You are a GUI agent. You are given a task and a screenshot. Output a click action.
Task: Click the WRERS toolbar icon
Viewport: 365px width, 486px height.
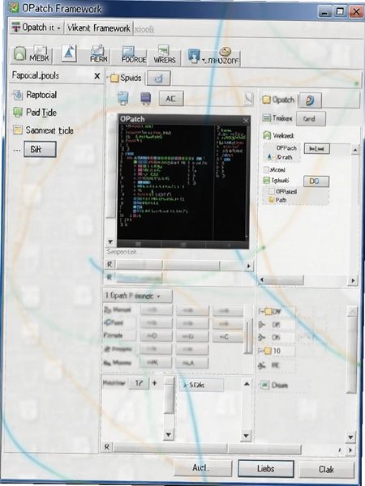coord(164,56)
